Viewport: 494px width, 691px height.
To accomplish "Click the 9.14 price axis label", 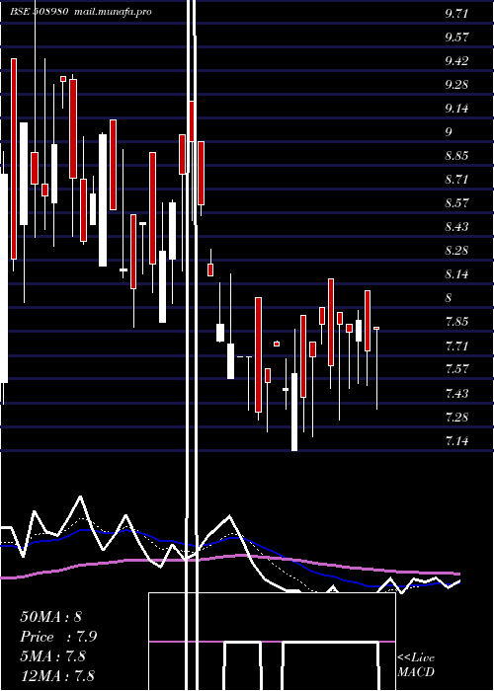I will [x=456, y=109].
